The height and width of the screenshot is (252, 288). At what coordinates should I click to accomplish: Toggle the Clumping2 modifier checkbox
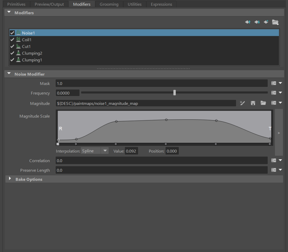[12, 53]
